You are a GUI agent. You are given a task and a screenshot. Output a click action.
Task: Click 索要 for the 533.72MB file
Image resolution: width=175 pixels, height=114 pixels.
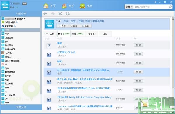(138, 81)
